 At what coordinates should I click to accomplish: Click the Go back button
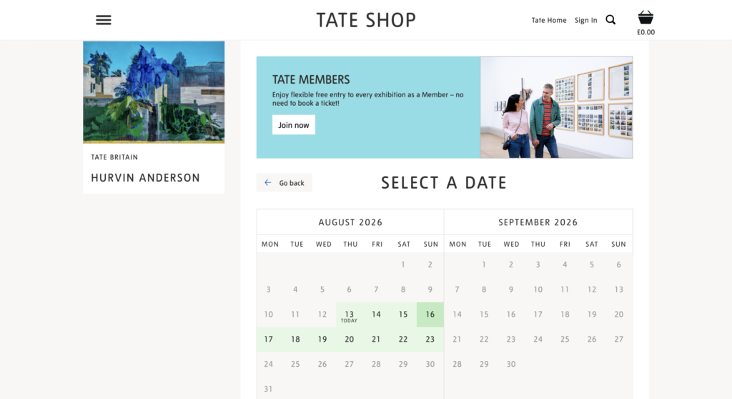[x=285, y=182]
